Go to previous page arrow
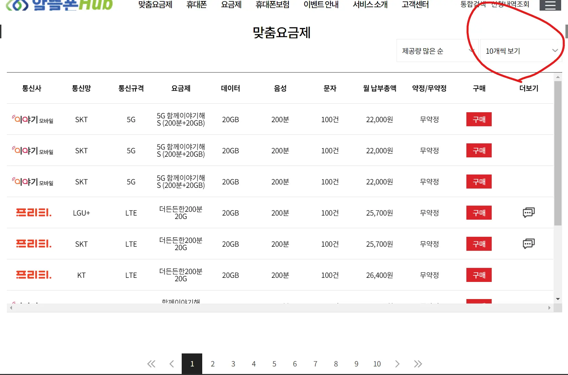This screenshot has height=375, width=568. click(x=172, y=364)
